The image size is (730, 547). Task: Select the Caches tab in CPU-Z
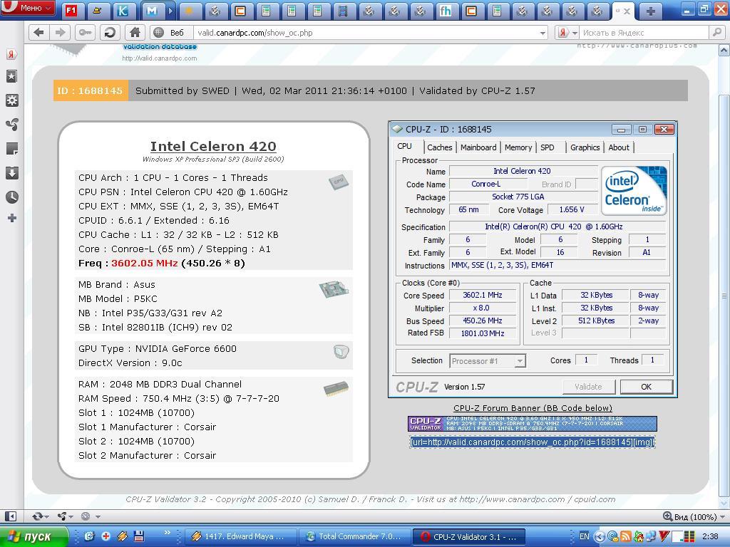[x=439, y=147]
